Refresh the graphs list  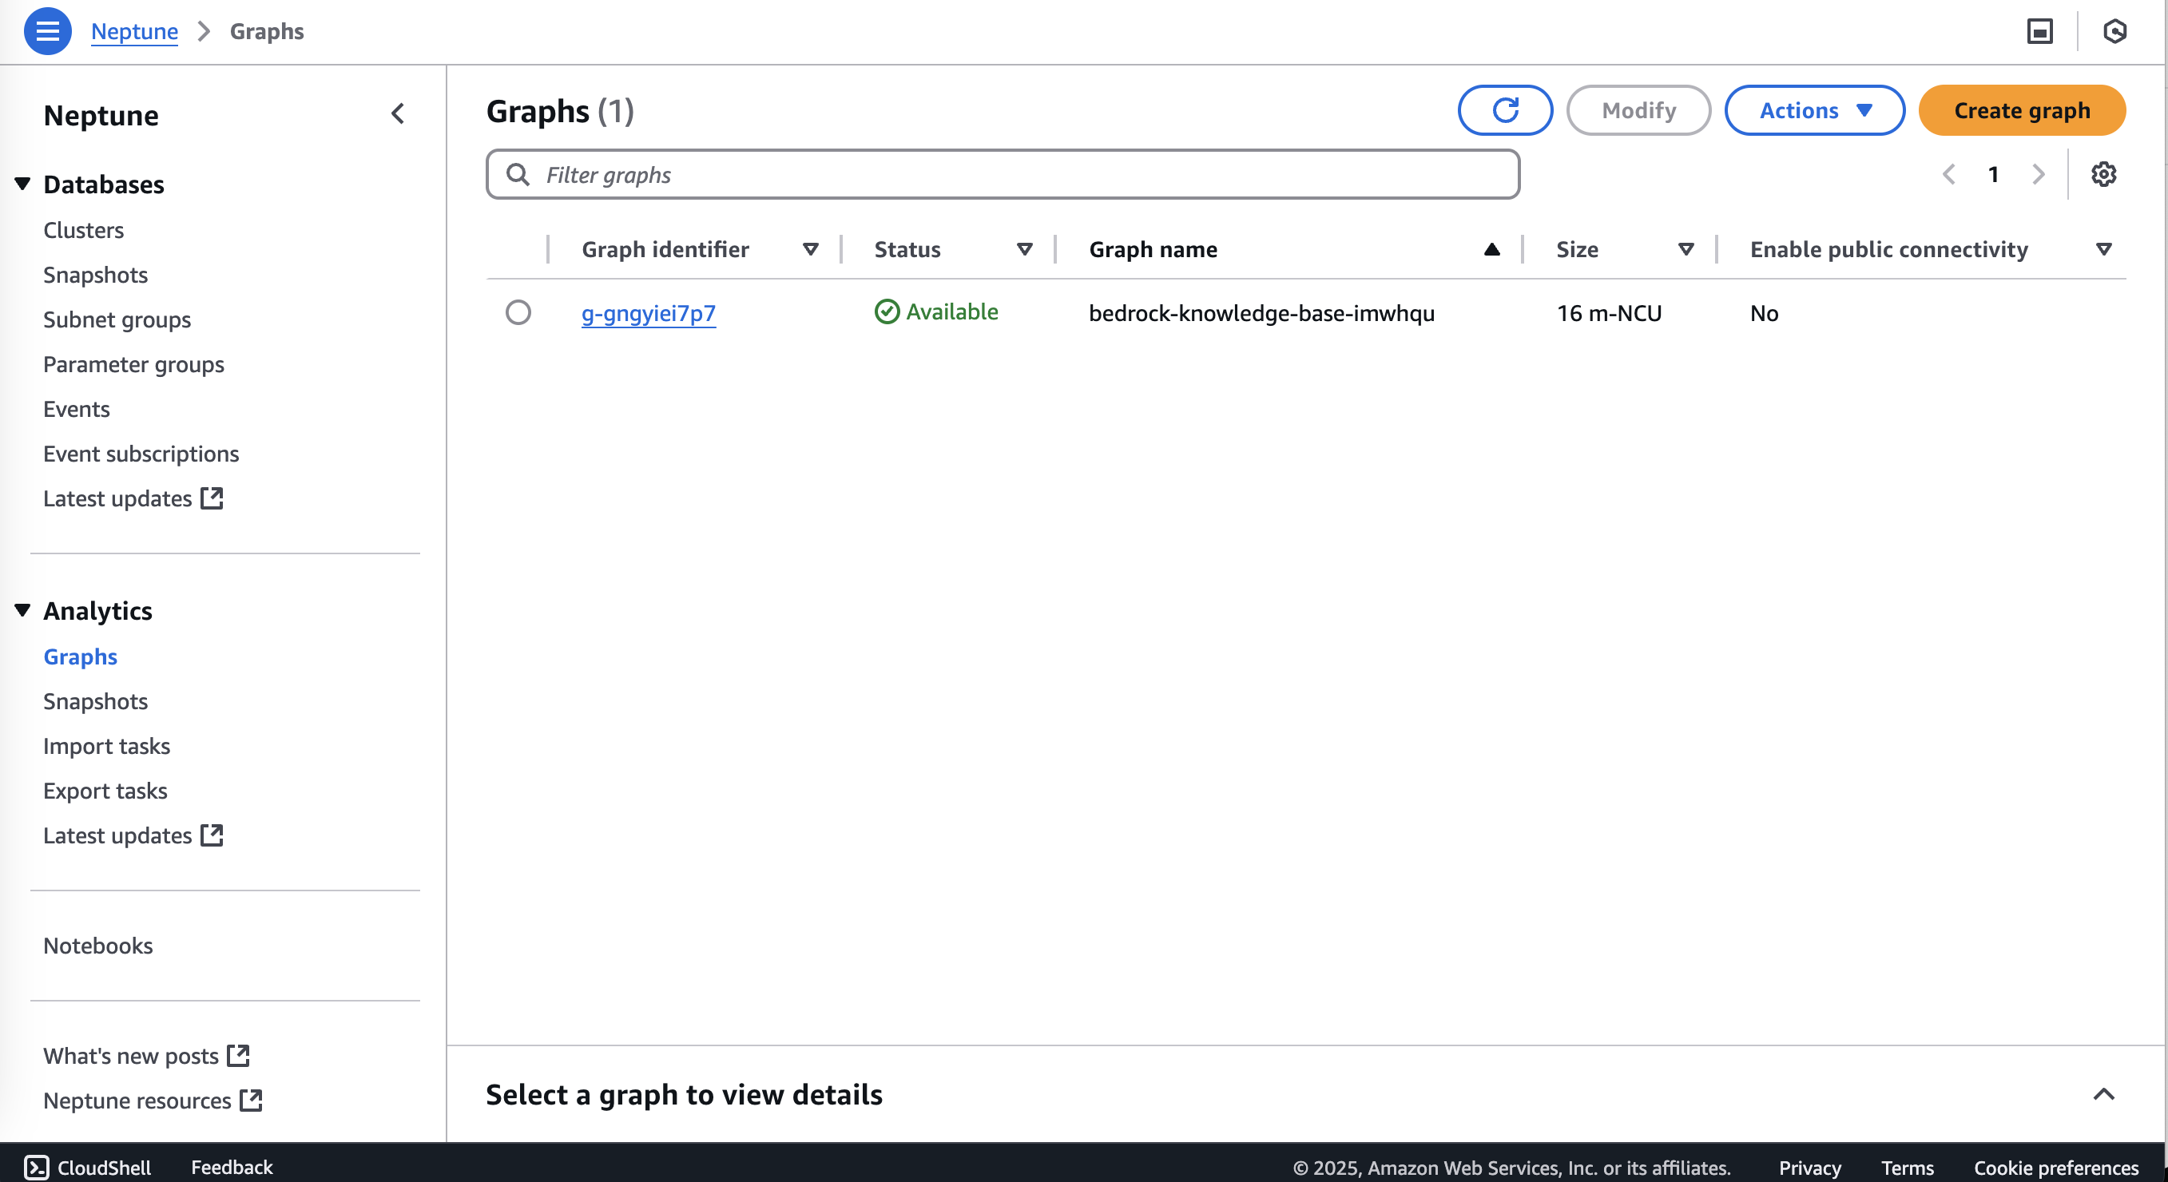point(1505,110)
